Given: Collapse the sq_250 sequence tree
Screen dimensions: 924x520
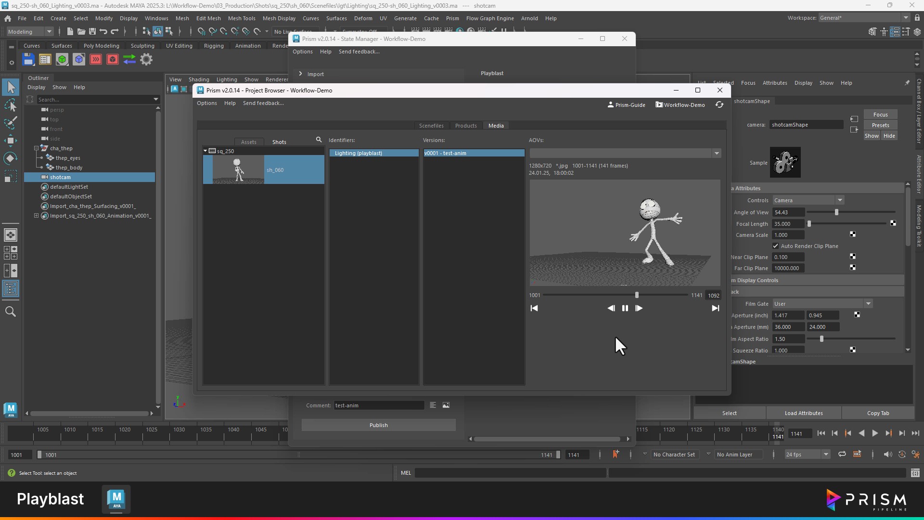Looking at the screenshot, I should (205, 151).
